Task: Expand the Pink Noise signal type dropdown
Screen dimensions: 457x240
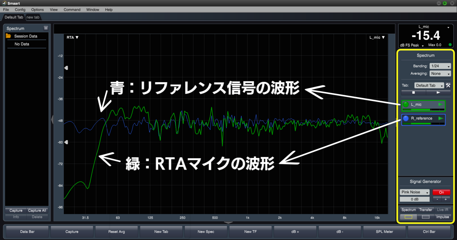Action: 414,192
